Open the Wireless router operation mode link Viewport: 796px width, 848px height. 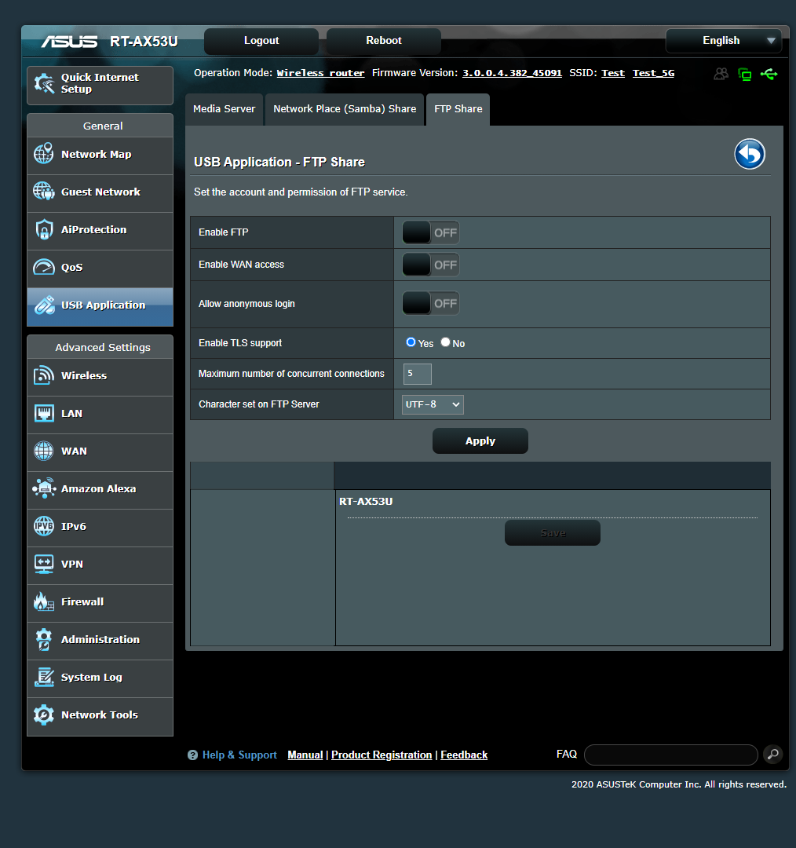tap(320, 73)
